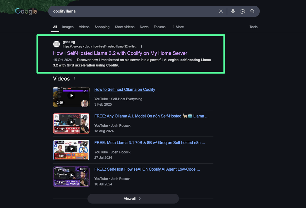
Task: Open Google Lens image search icon
Action: click(x=243, y=11)
